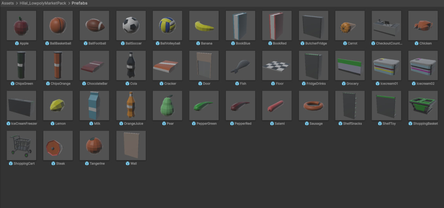444x208 pixels.
Task: Select the Carrot prefab icon
Action: pyautogui.click(x=350, y=25)
